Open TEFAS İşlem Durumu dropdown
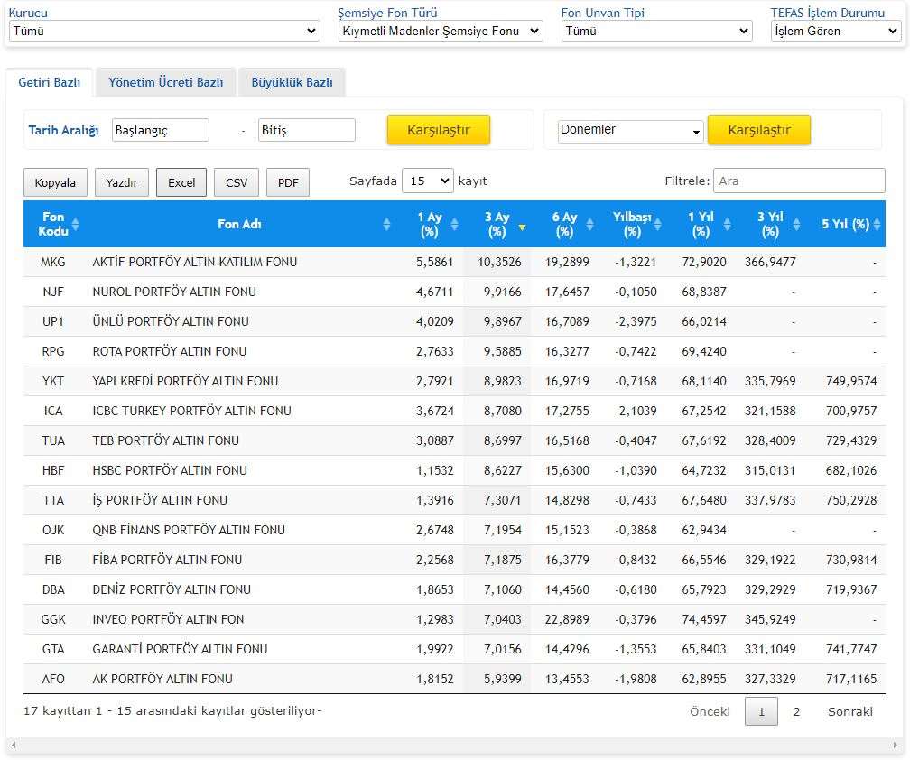Viewport: 919px width, 760px height. tap(836, 32)
